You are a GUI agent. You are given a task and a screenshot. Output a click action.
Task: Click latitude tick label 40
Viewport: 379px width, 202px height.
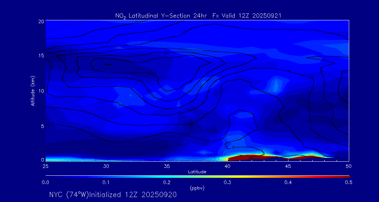227,166
